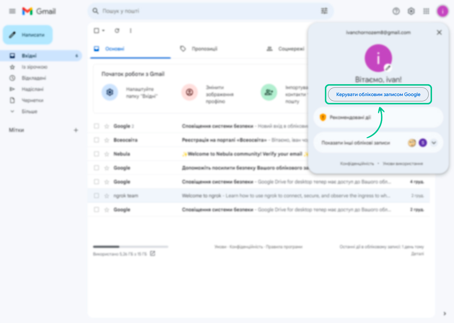The height and width of the screenshot is (323, 454).
Task: Open the More toolbar menu (three dots)
Action: 131,31
